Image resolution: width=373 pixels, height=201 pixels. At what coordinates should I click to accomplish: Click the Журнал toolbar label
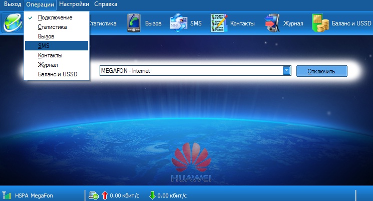point(293,23)
